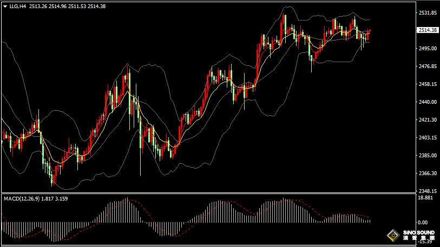
Task: Click the 2385.00 price axis label
Action: (x=428, y=156)
